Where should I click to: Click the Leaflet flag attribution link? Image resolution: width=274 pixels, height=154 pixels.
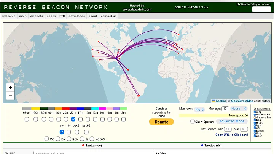click(x=219, y=101)
